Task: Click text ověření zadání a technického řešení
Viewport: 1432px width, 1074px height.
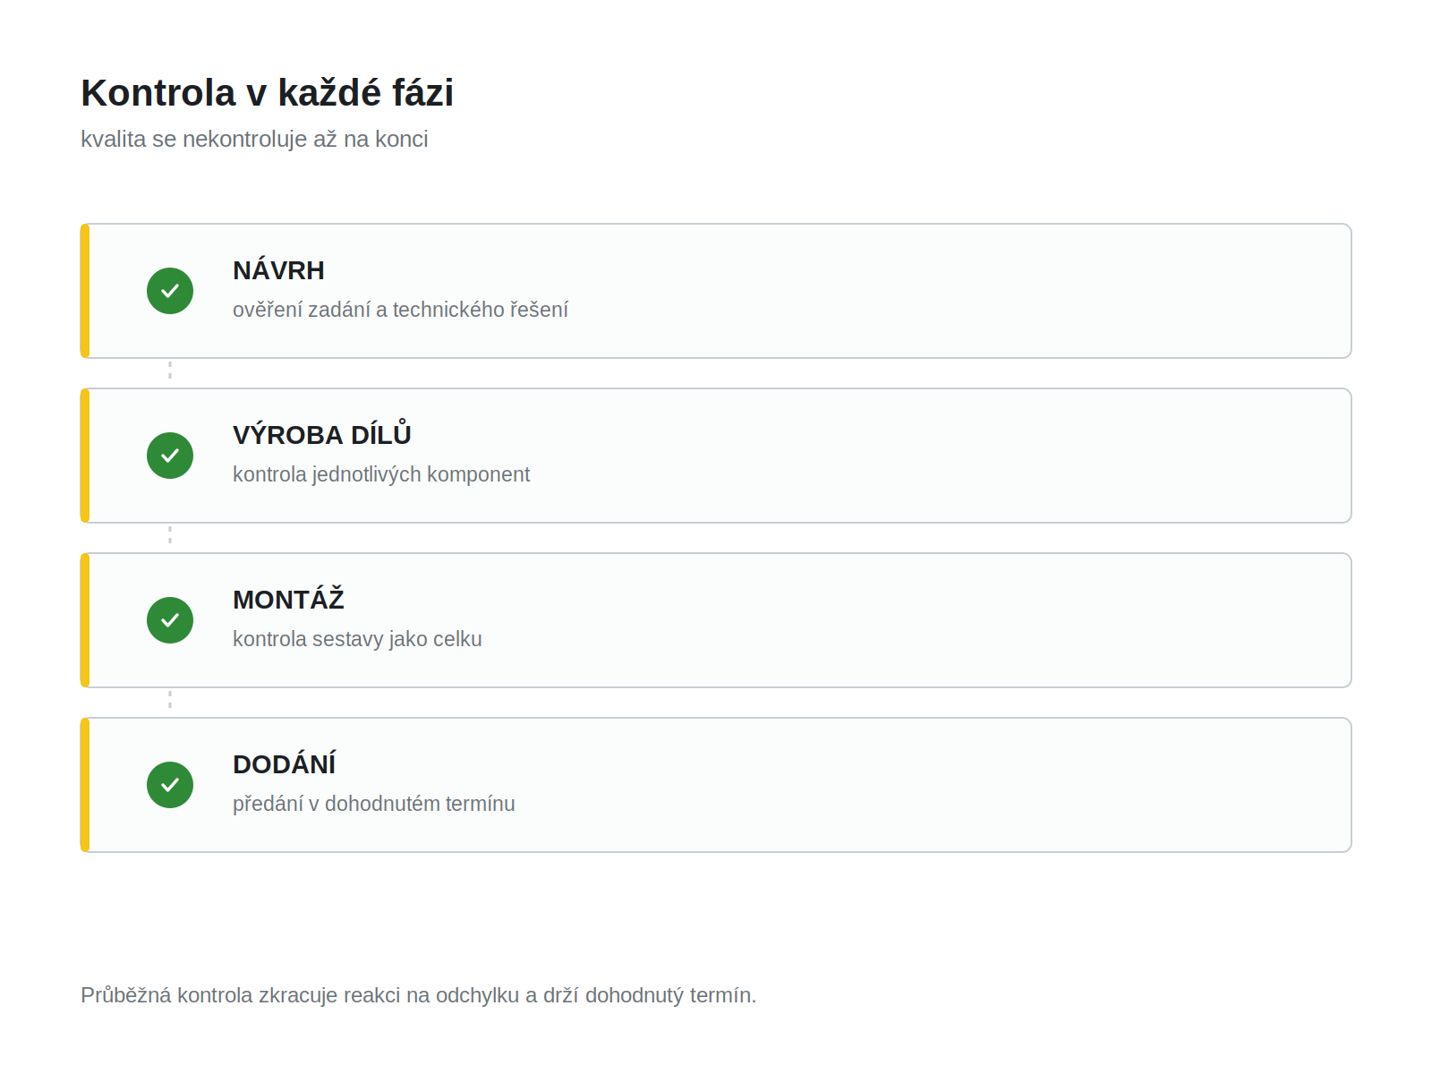Action: click(400, 310)
